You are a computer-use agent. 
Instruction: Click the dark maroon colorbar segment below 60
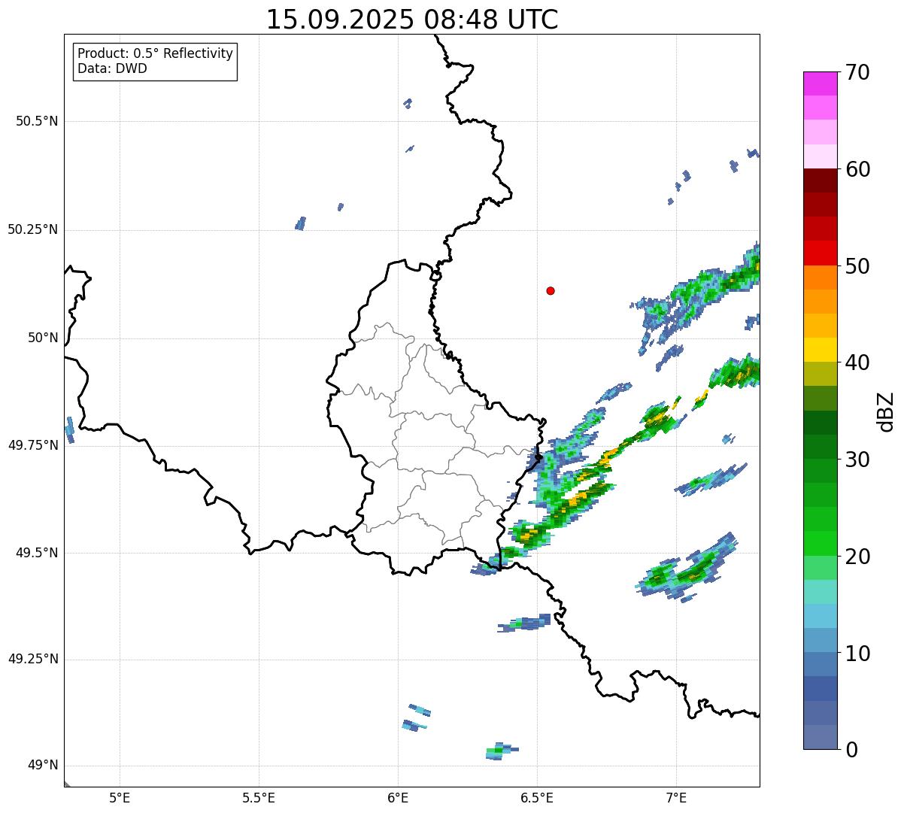pos(820,180)
